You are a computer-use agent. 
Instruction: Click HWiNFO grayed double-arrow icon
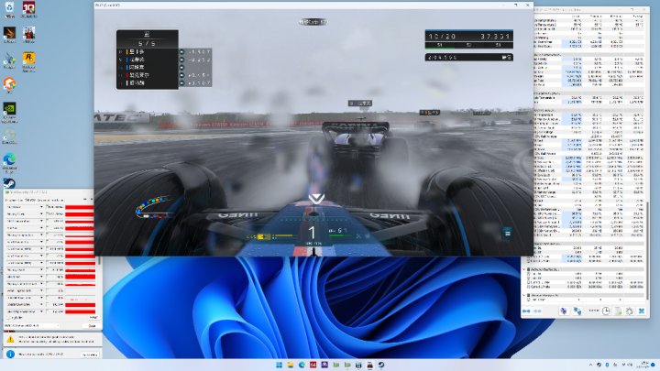coord(537,311)
